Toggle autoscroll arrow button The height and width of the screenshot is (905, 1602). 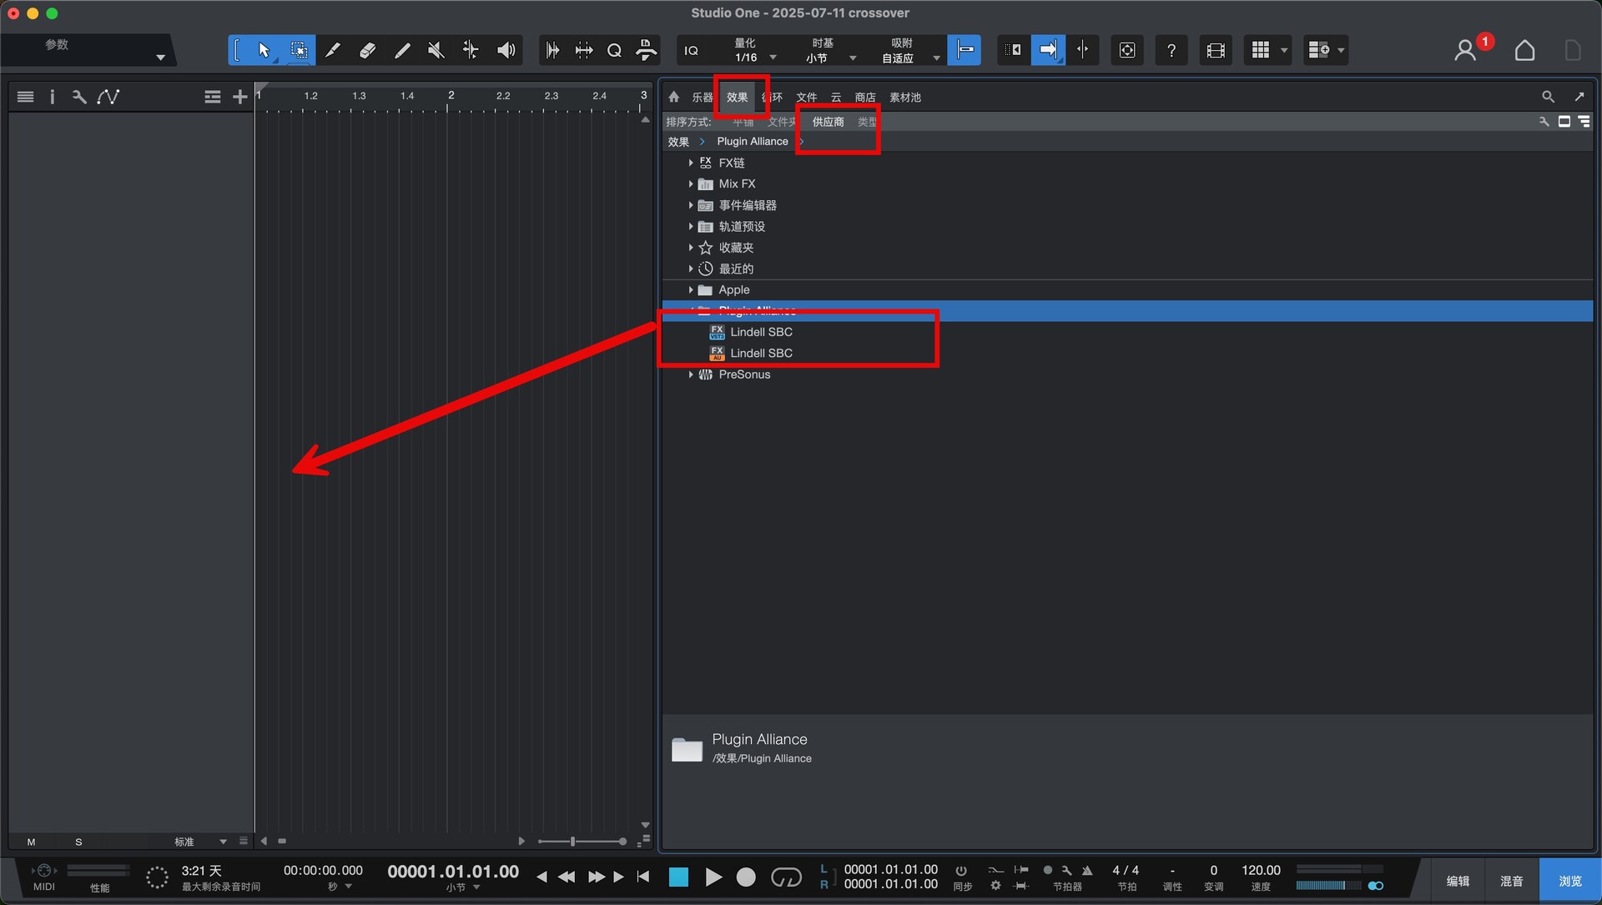(1048, 50)
